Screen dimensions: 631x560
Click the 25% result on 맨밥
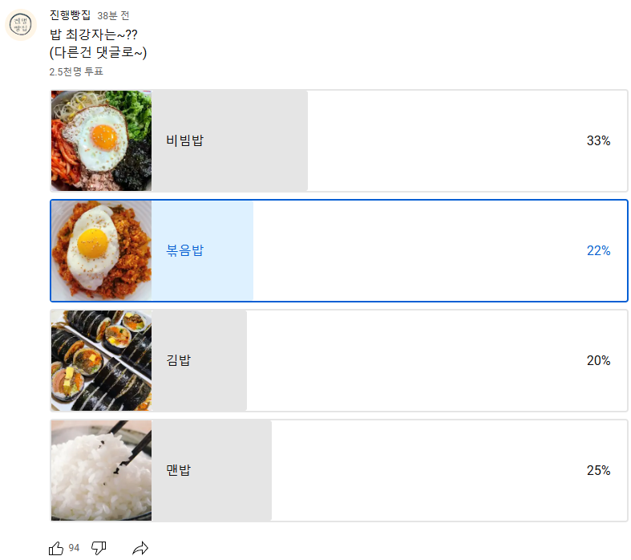[598, 471]
